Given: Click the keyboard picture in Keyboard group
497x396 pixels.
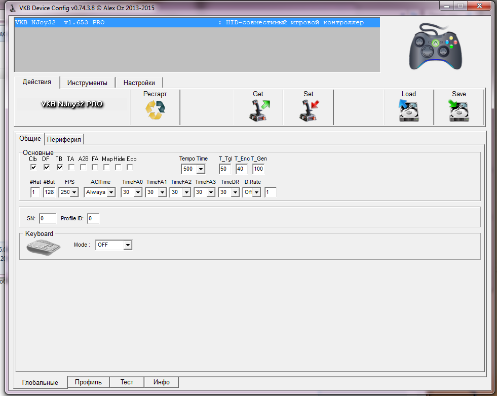Looking at the screenshot, I should tap(44, 247).
